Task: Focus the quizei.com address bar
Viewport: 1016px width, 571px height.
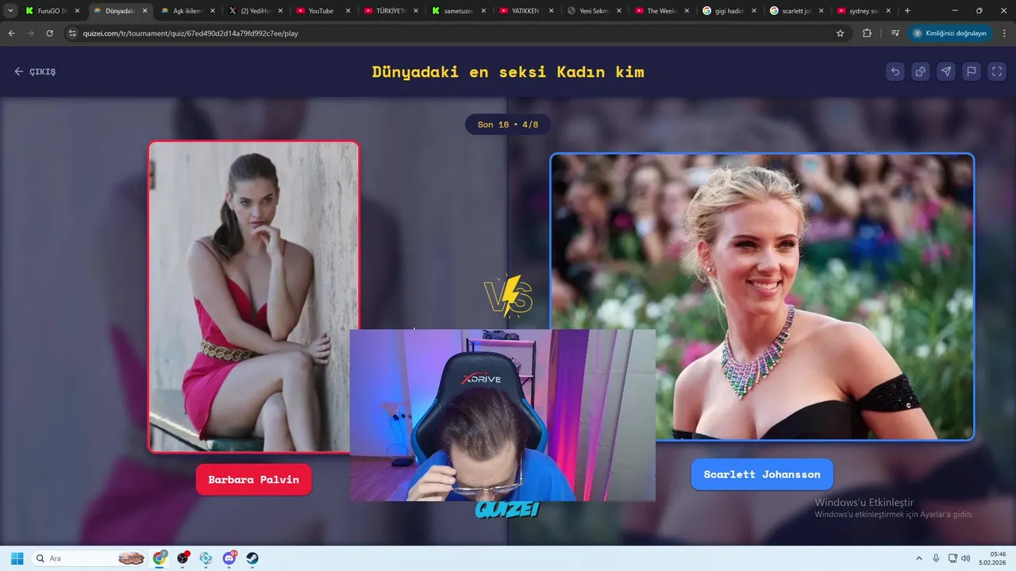Action: pos(457,33)
